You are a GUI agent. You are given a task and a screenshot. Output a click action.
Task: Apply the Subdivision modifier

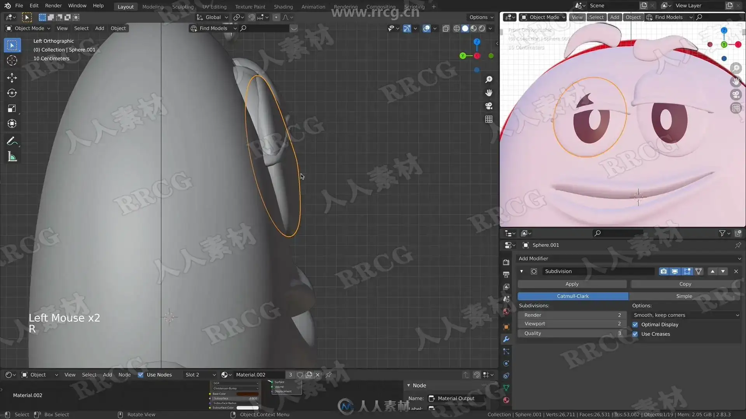pos(572,284)
